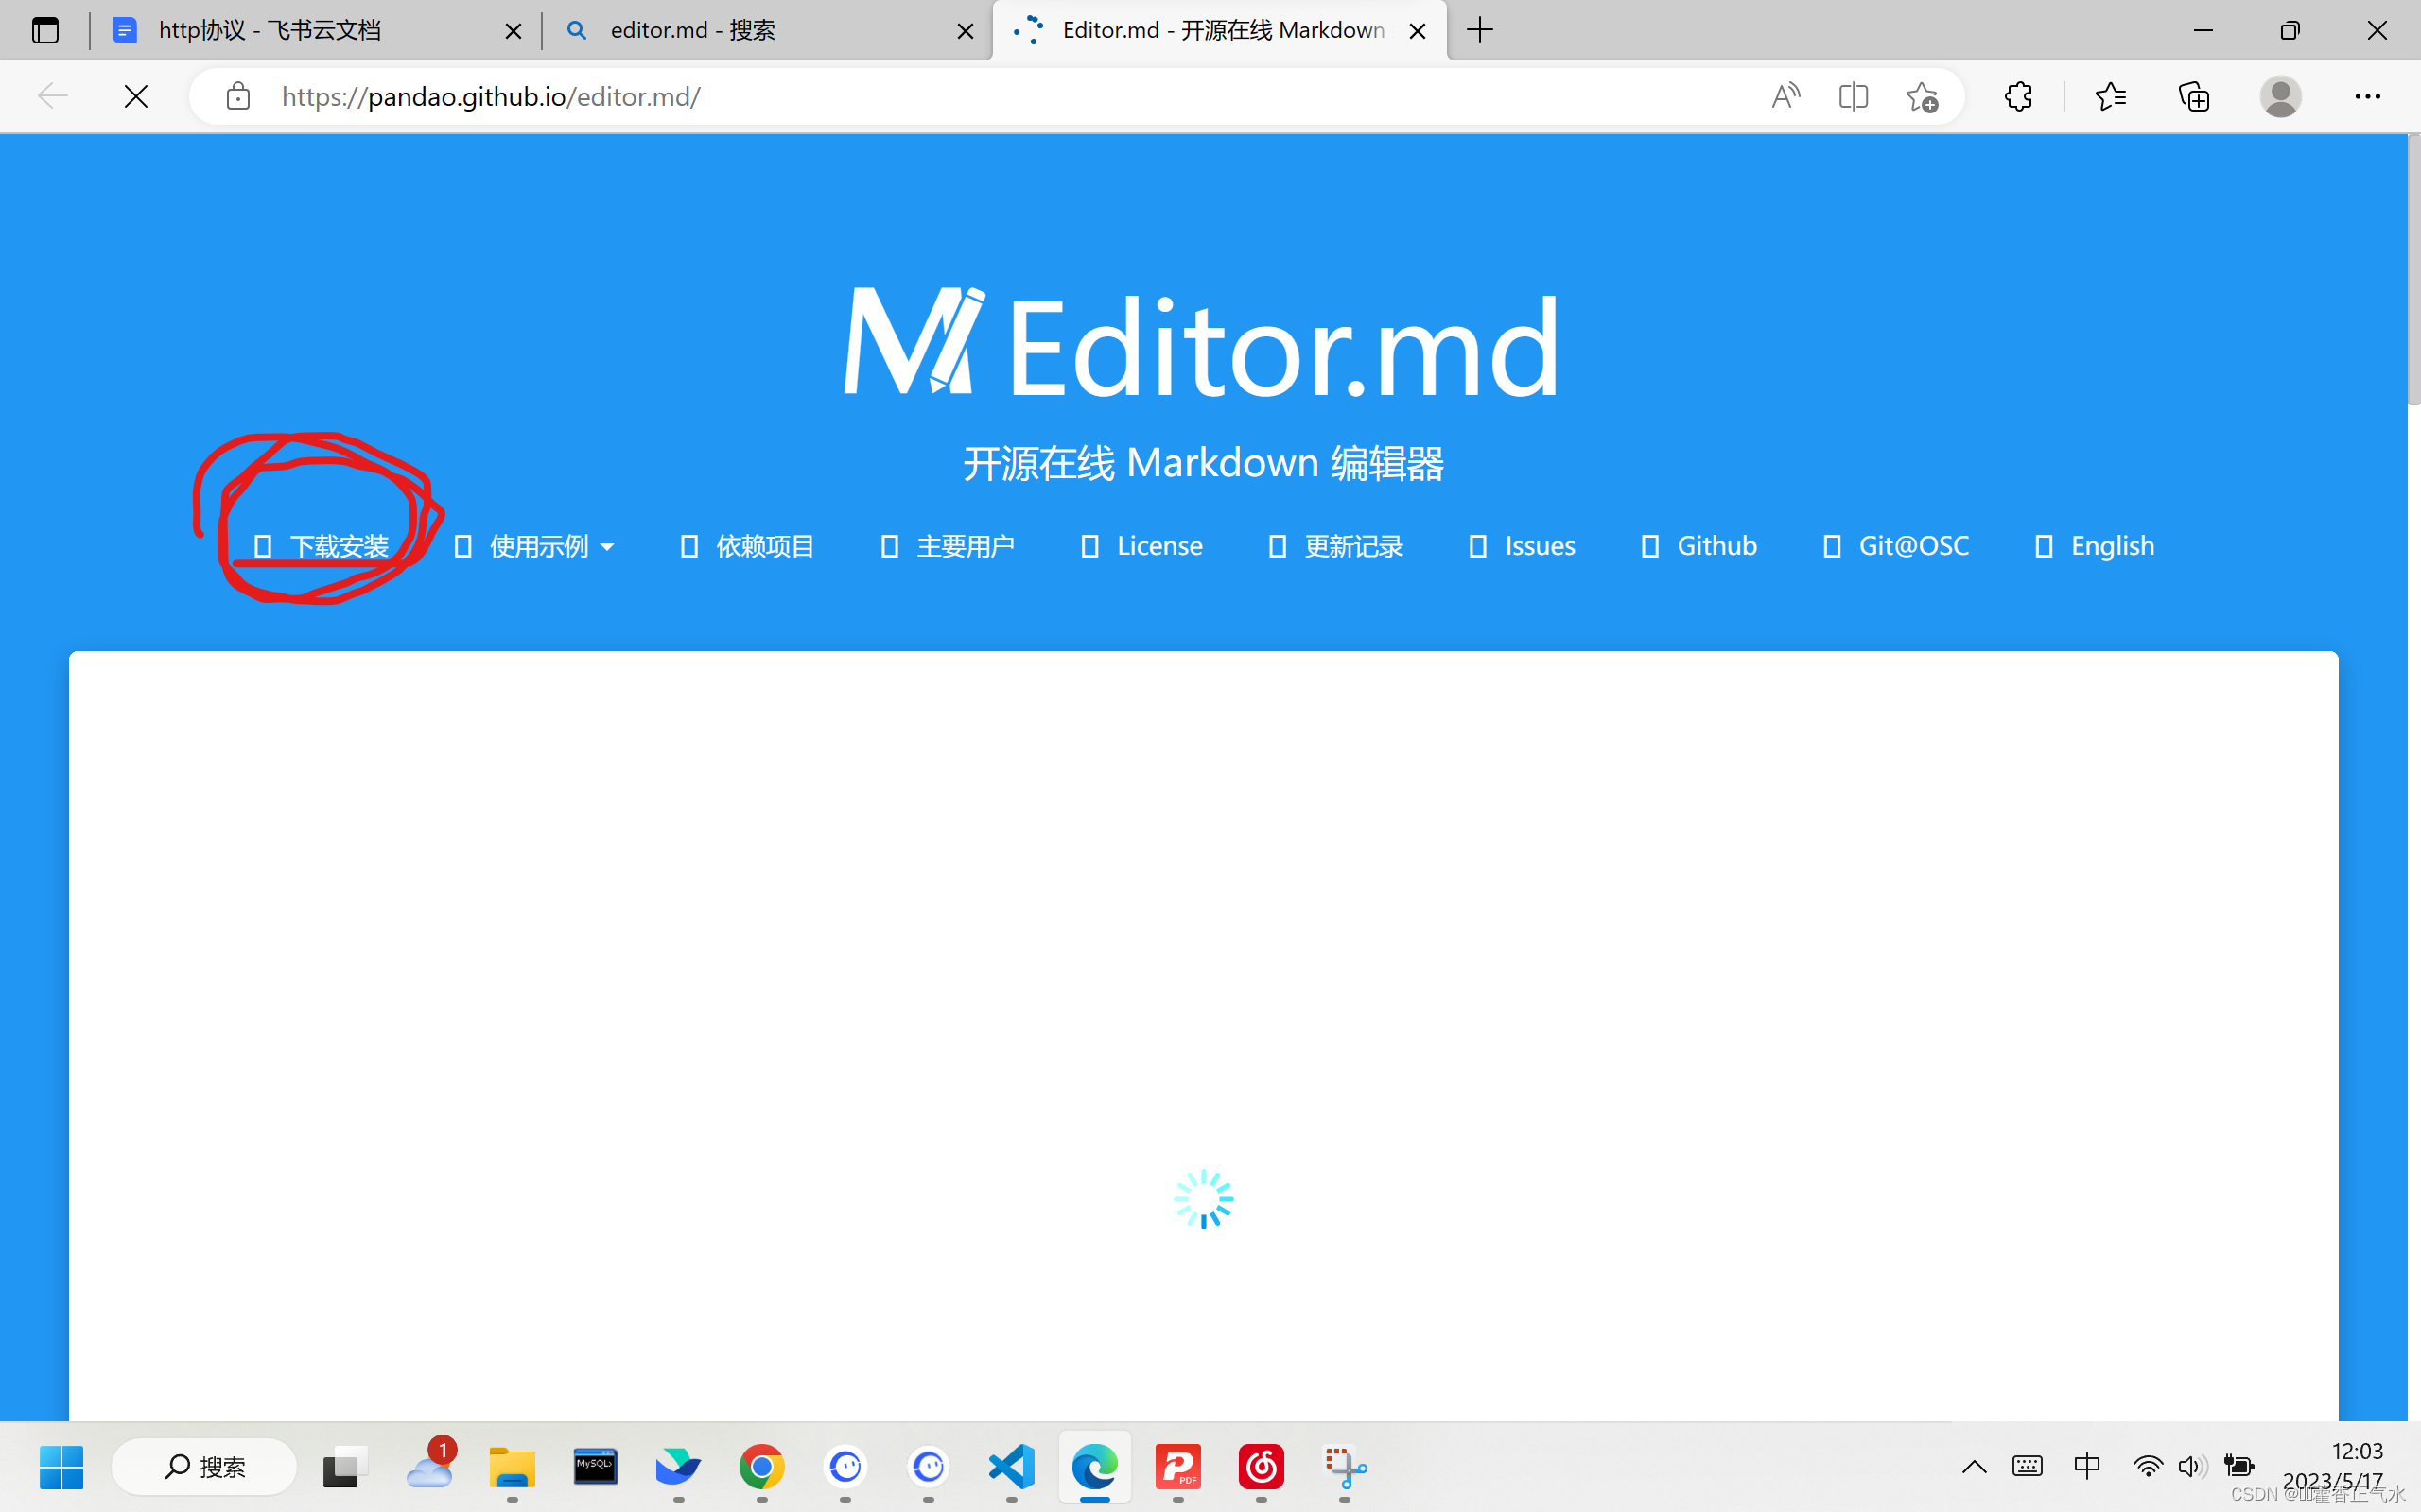Click the Read aloud icon in address bar
This screenshot has width=2421, height=1512.
tap(1785, 96)
